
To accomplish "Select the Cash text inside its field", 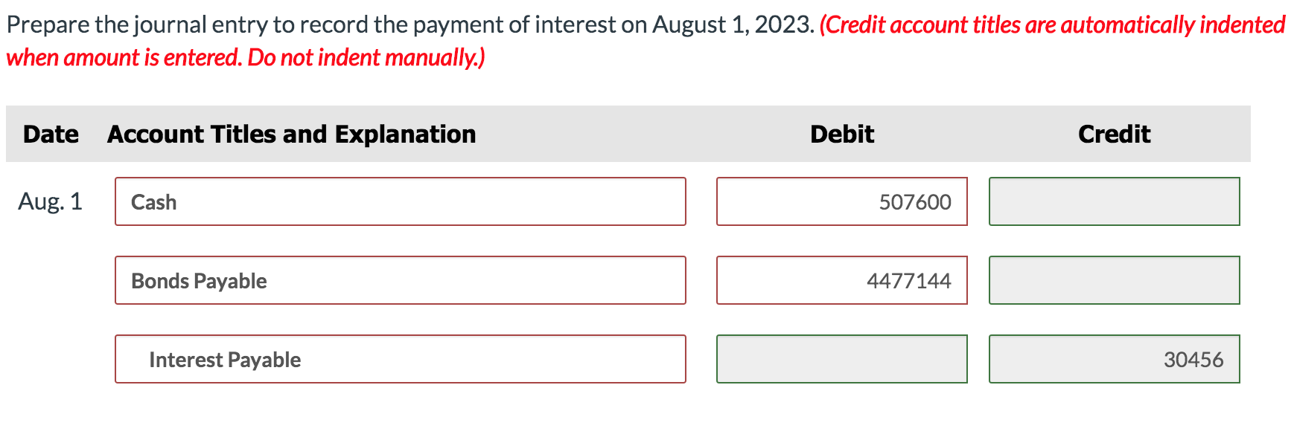I will [153, 201].
